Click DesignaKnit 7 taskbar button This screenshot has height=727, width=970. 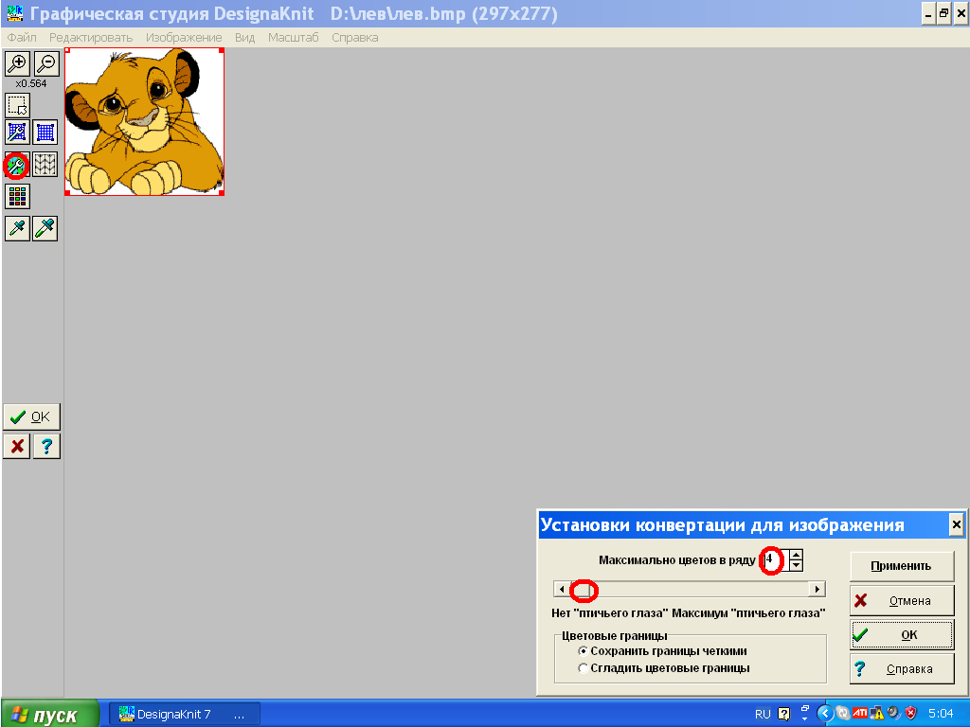tap(185, 714)
